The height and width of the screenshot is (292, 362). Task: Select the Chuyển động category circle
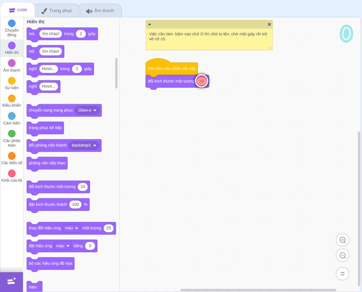point(12,23)
